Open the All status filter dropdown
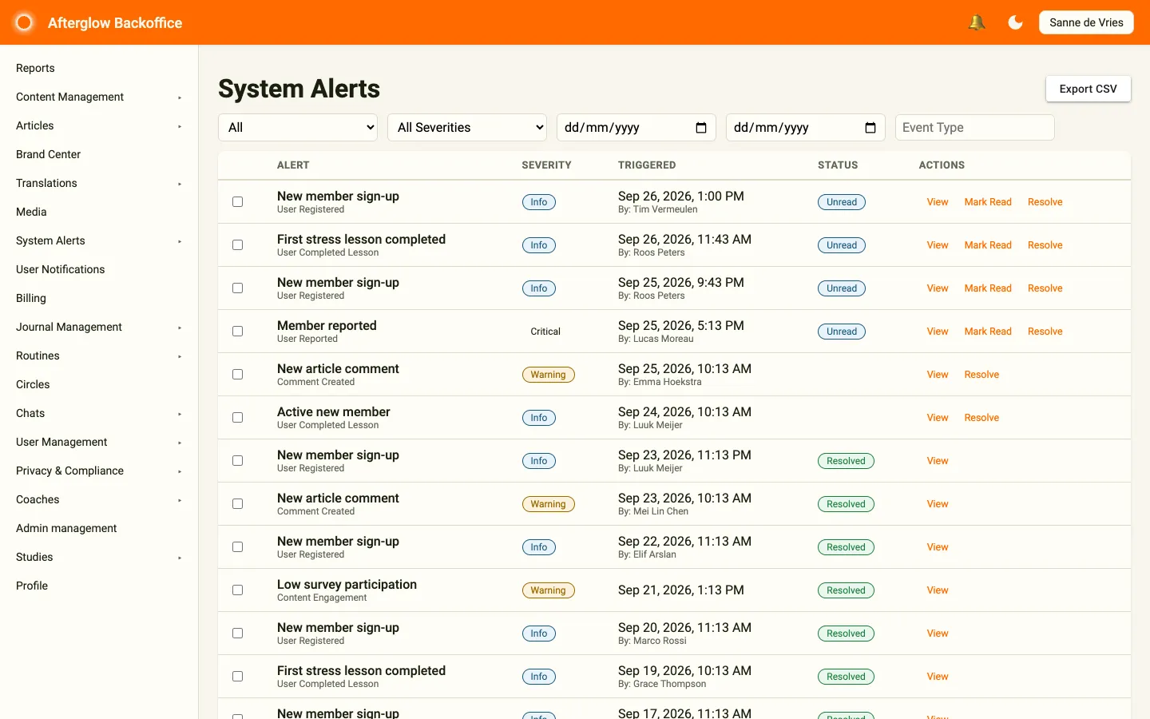This screenshot has height=719, width=1150. 298,128
